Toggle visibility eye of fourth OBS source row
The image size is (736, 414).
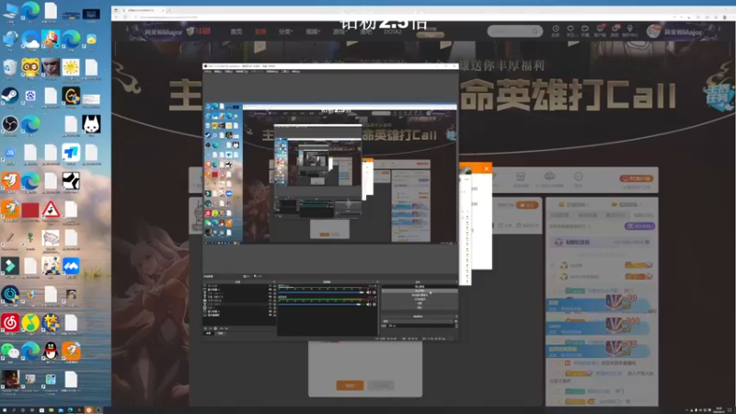(x=270, y=297)
